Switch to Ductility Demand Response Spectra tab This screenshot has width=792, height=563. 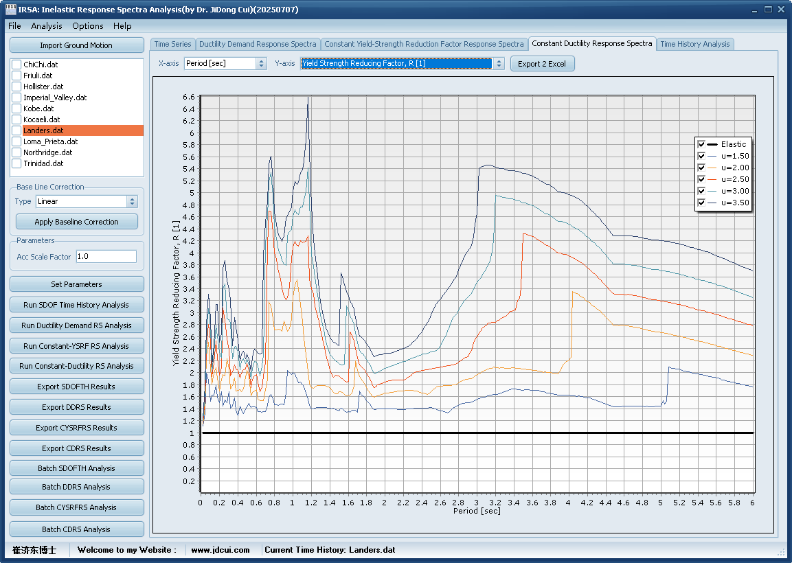258,44
